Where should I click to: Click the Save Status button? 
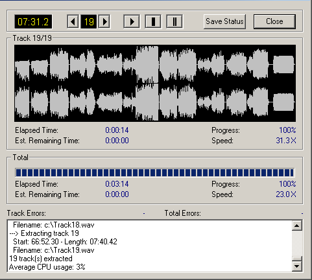[x=224, y=21]
